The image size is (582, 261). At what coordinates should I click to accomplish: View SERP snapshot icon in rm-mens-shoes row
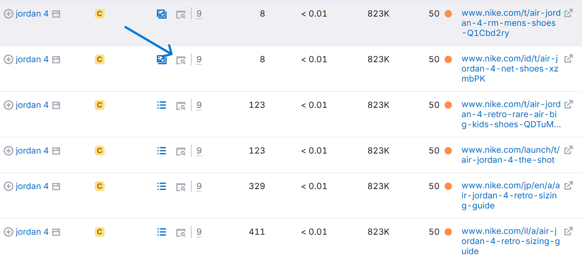tap(181, 15)
